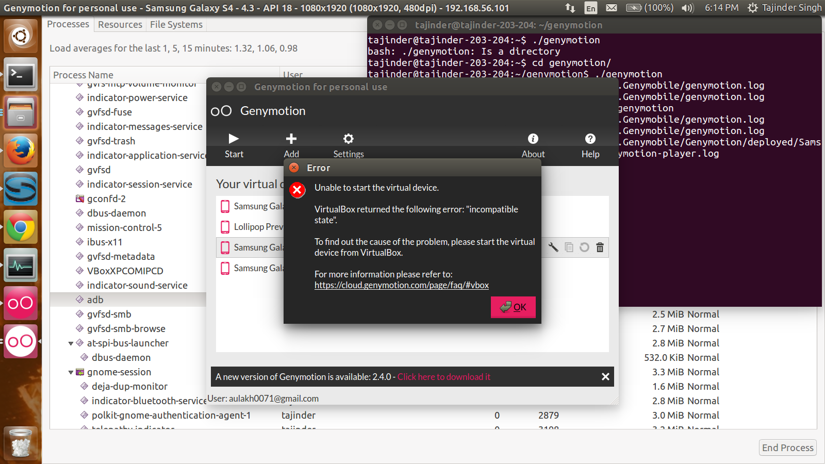Collapse the gnome-session tree node

point(71,372)
